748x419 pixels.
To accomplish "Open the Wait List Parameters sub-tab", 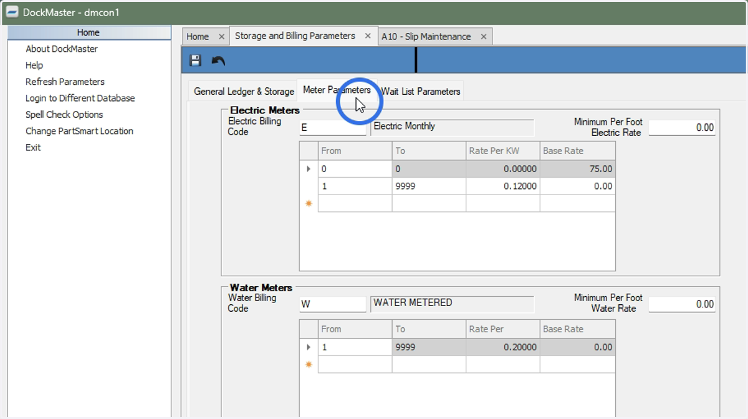I will tap(421, 92).
